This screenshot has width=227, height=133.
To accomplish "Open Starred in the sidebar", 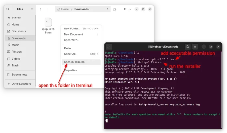I will (16, 17).
